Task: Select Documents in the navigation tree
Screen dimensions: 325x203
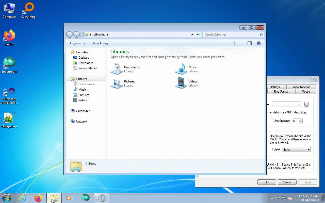Action: pyautogui.click(x=86, y=84)
